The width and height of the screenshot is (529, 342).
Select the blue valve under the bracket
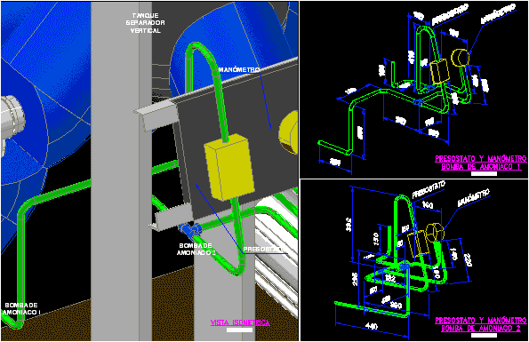pos(191,230)
